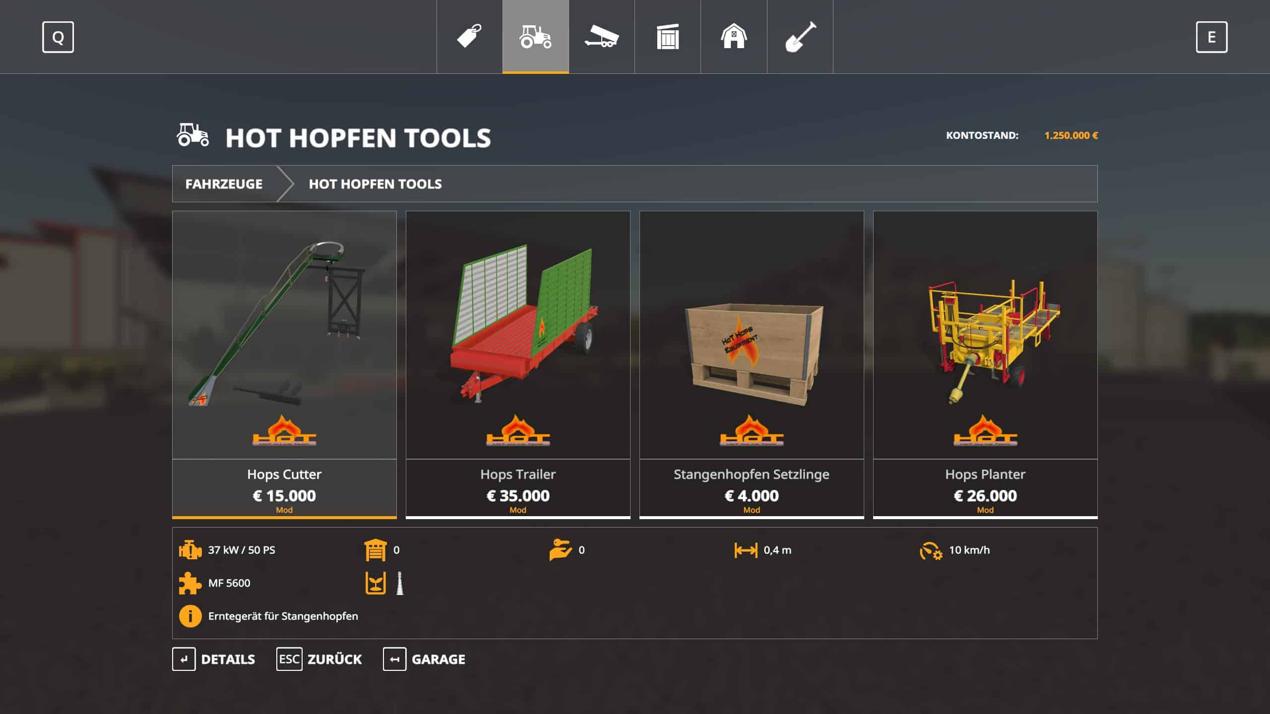Click the orange info icon for Erntegerät
This screenshot has width=1270, height=714.
(190, 616)
